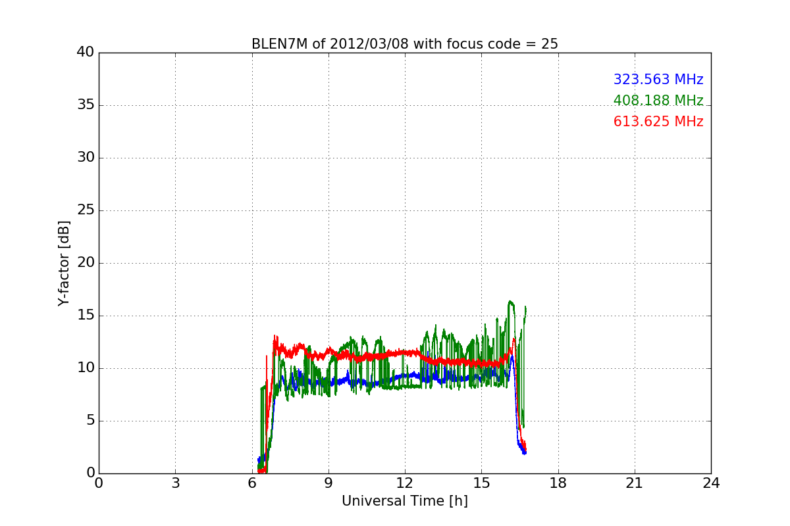Select the 613.625 MHz legend label
The width and height of the screenshot is (790, 526).
point(658,122)
